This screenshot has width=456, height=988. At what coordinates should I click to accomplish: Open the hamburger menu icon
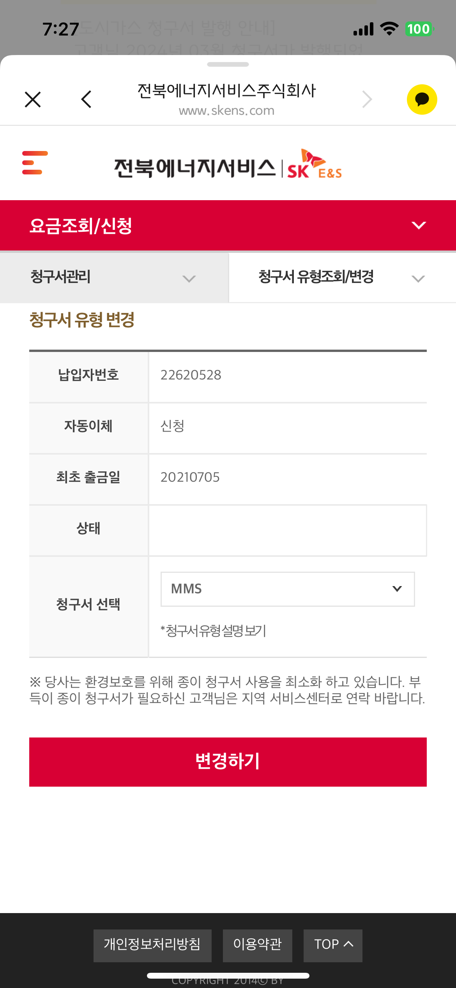pos(35,163)
